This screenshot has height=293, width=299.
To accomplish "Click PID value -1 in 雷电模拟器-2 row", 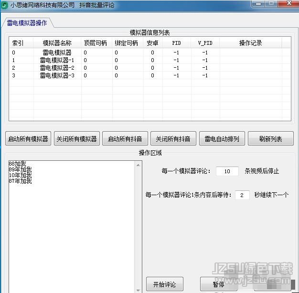I will tap(176, 68).
